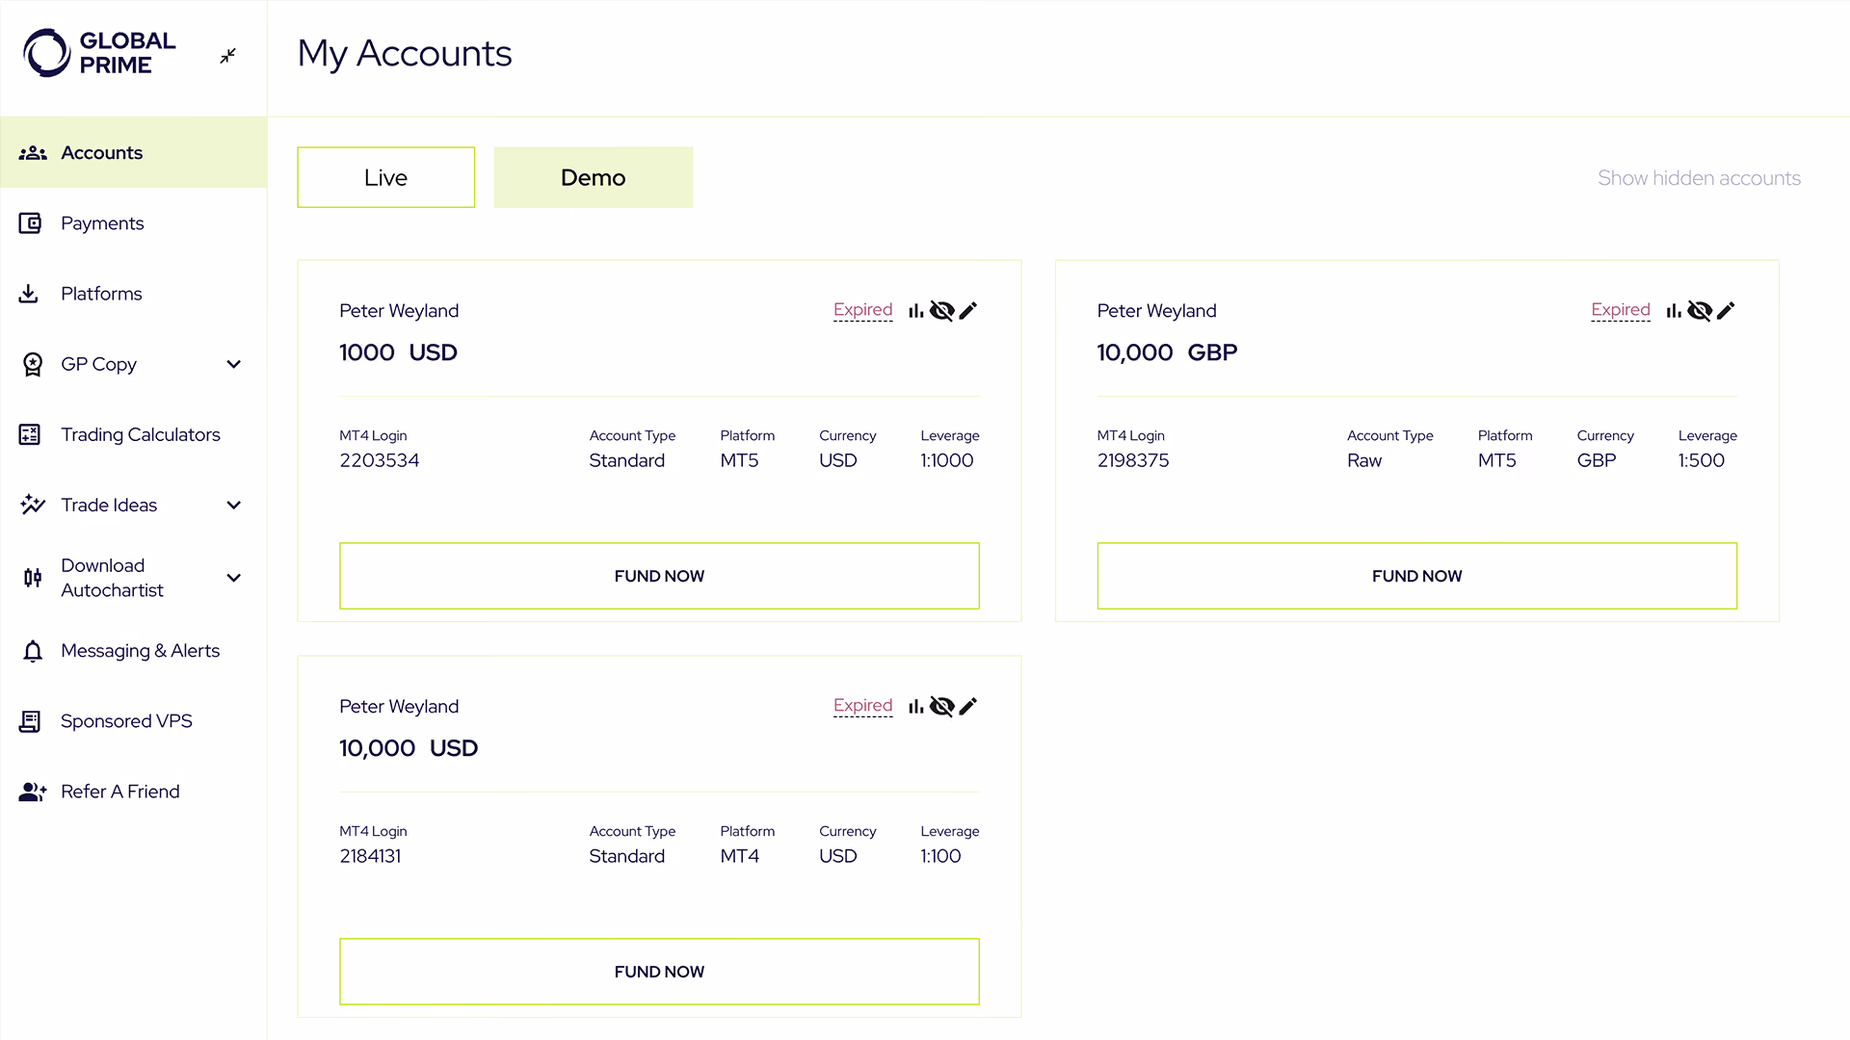Hide GBP account 2198375 using the crossed-eye icon
Viewport: 1850px width, 1040px height.
tap(1700, 310)
